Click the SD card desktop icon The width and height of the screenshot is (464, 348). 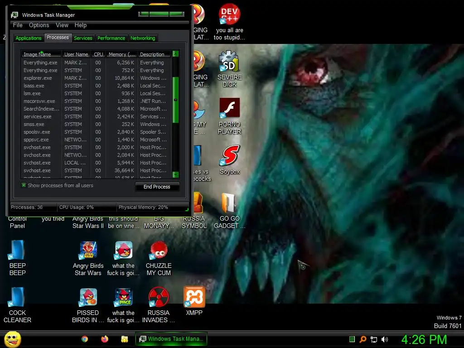229,61
